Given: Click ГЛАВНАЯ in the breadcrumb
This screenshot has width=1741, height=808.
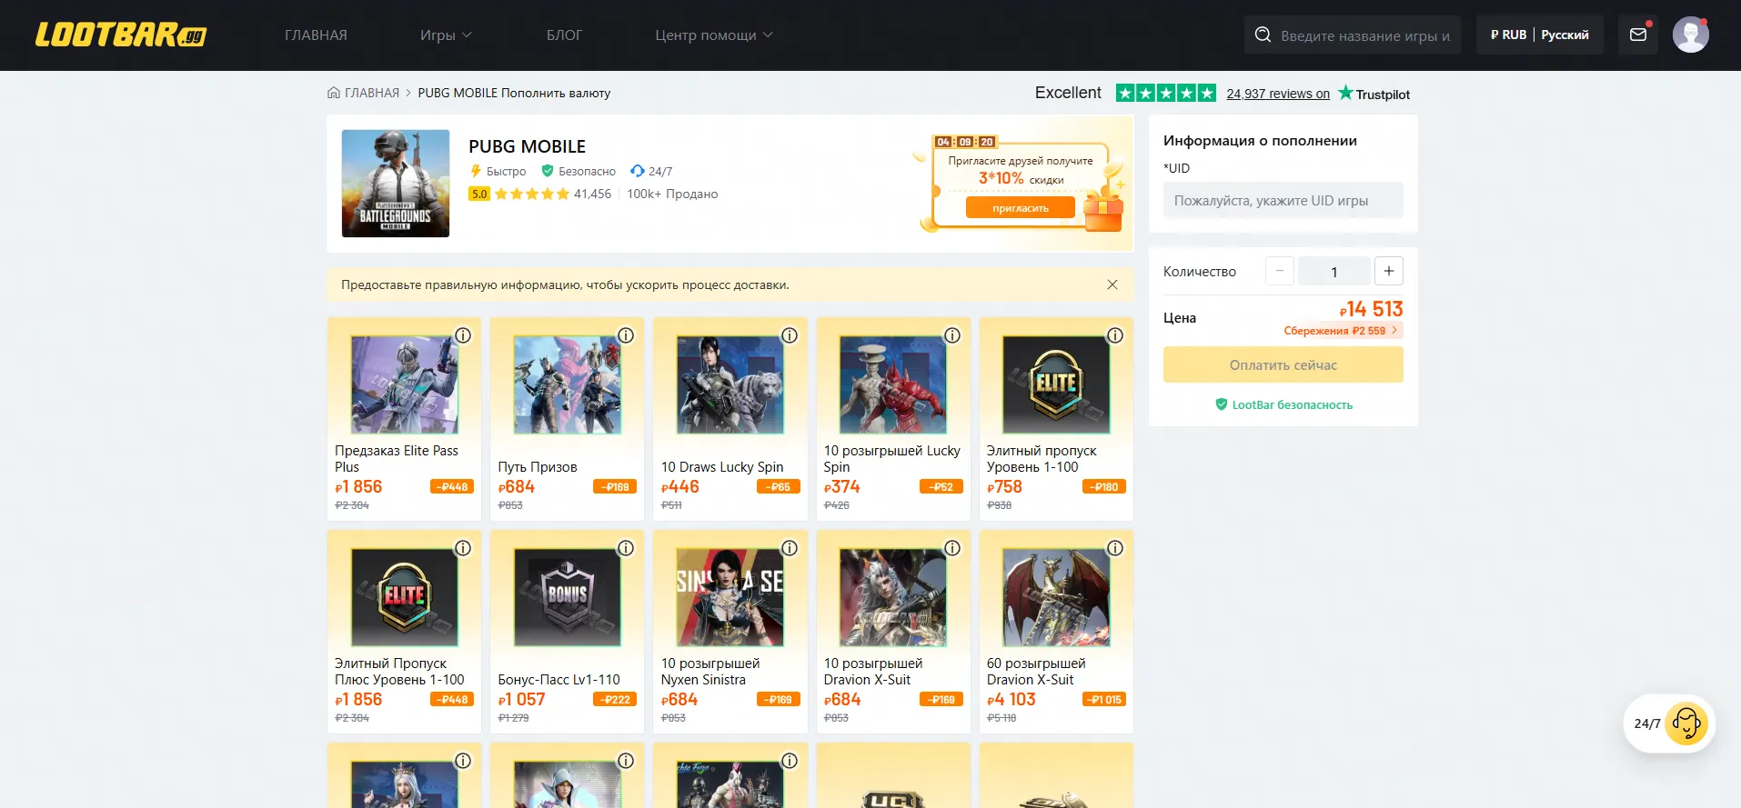Looking at the screenshot, I should click(x=372, y=93).
